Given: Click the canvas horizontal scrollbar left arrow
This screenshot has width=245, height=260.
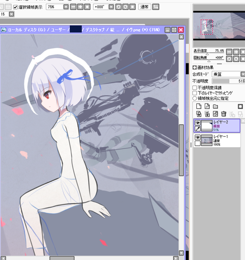Looking at the screenshot, I should [x=3, y=258].
